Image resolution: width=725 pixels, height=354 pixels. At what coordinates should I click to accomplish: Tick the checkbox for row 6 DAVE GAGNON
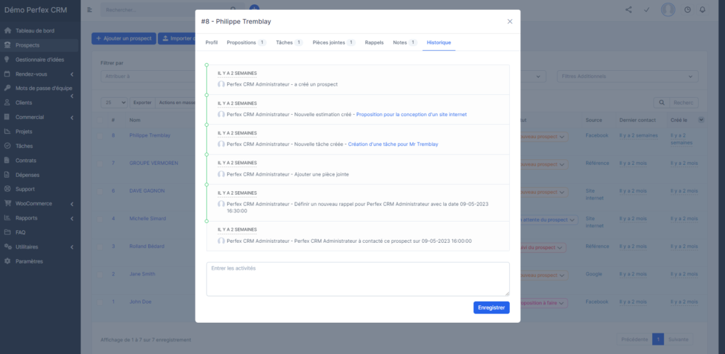100,191
